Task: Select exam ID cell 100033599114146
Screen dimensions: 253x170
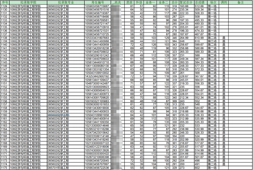Action: pyautogui.click(x=98, y=136)
